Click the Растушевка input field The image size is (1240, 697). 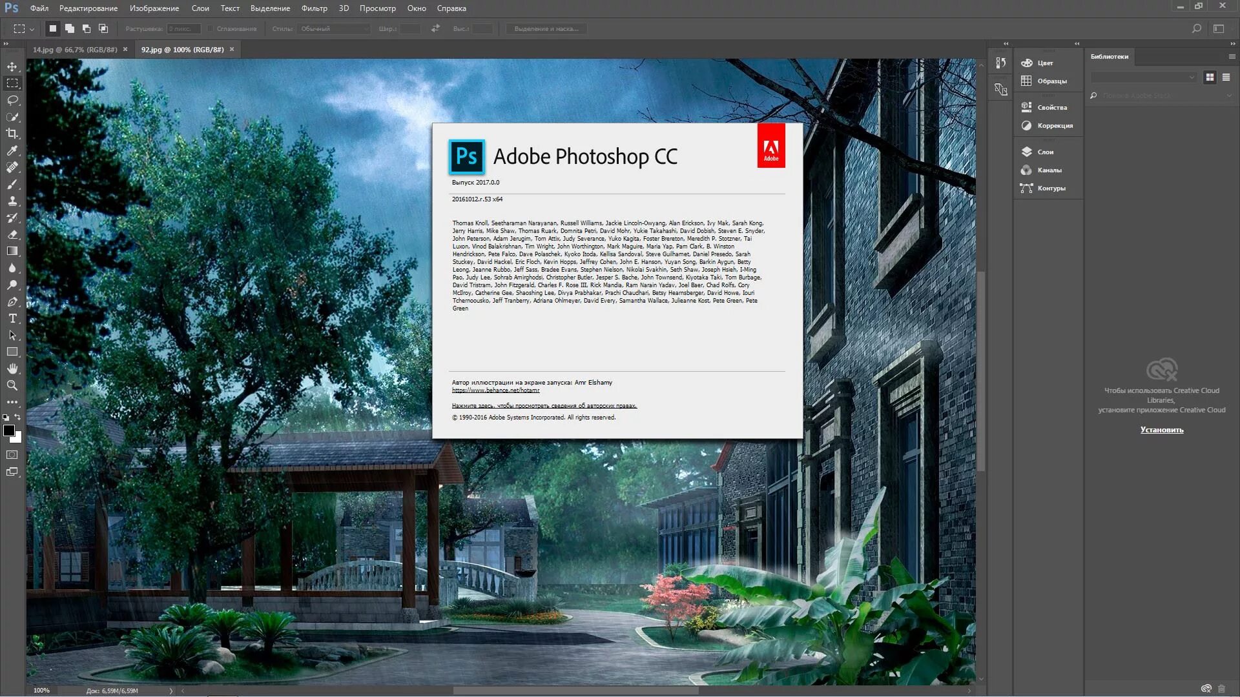tap(183, 28)
